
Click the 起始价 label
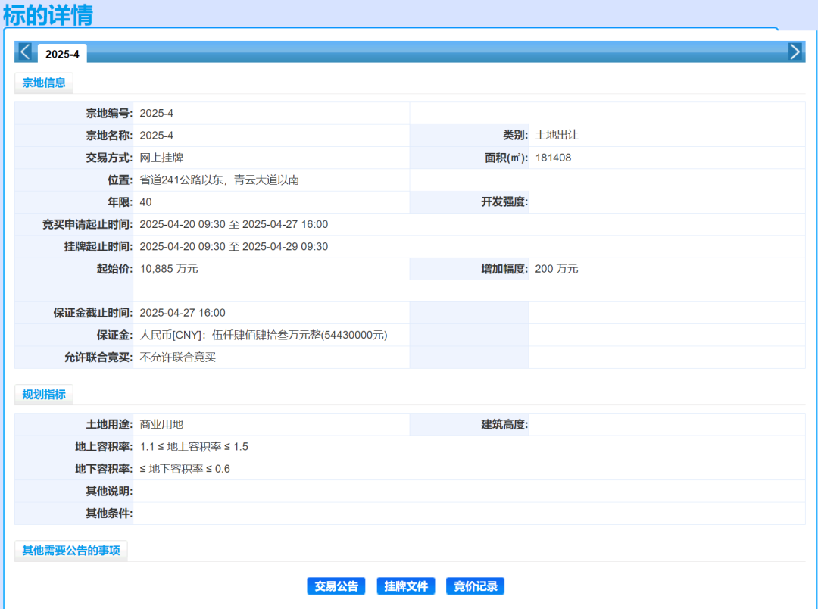pyautogui.click(x=115, y=269)
